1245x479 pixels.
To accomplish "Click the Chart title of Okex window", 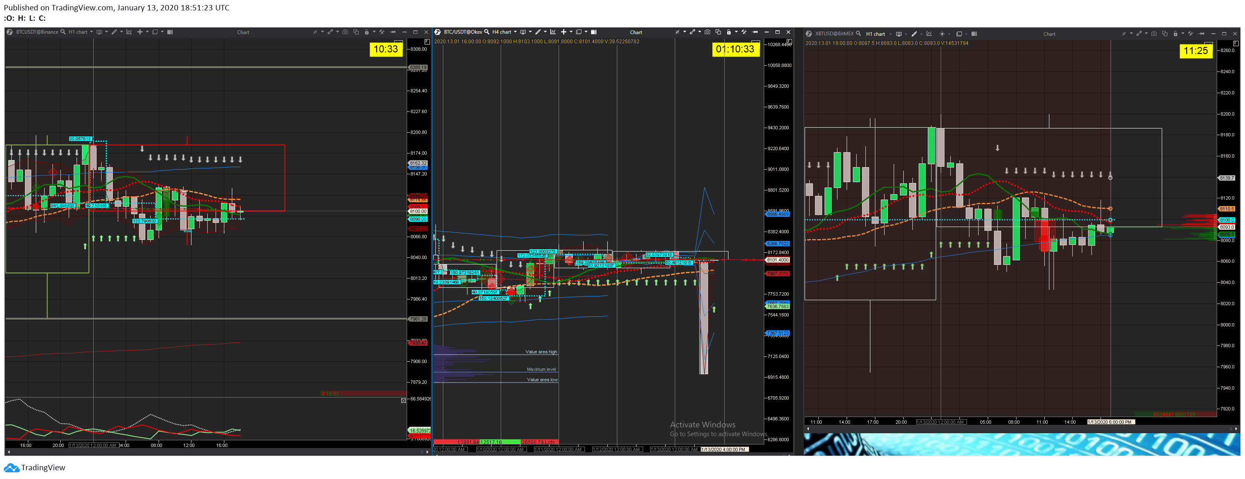I will (x=636, y=32).
